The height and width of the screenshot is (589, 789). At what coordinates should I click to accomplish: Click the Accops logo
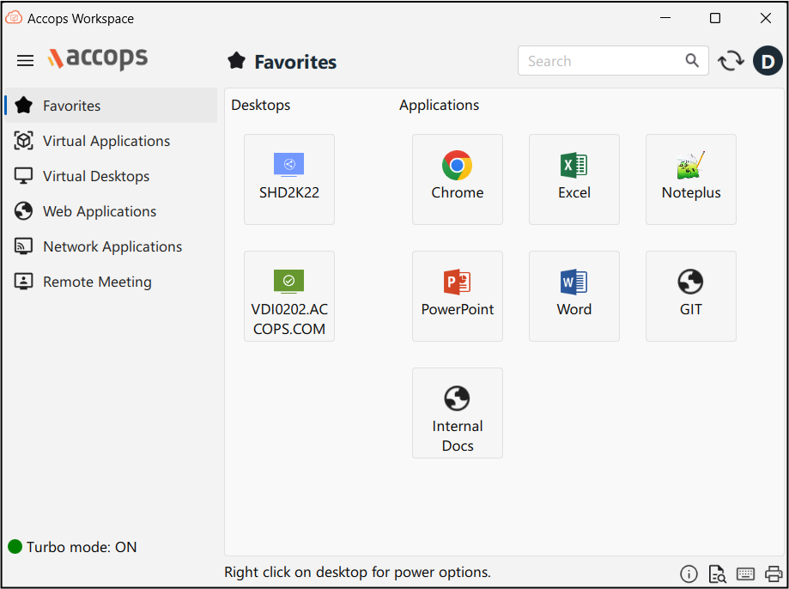click(x=98, y=58)
